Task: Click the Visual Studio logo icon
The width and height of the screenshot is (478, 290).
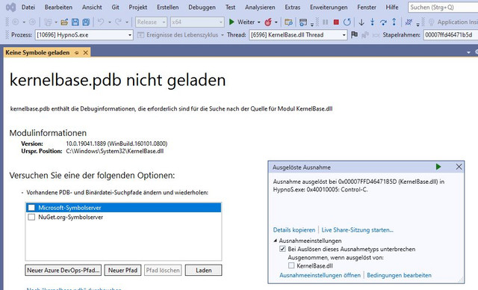Action: point(10,7)
